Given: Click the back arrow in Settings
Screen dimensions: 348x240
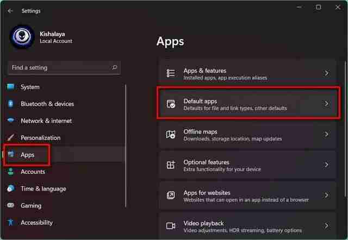Looking at the screenshot, I should coord(10,10).
